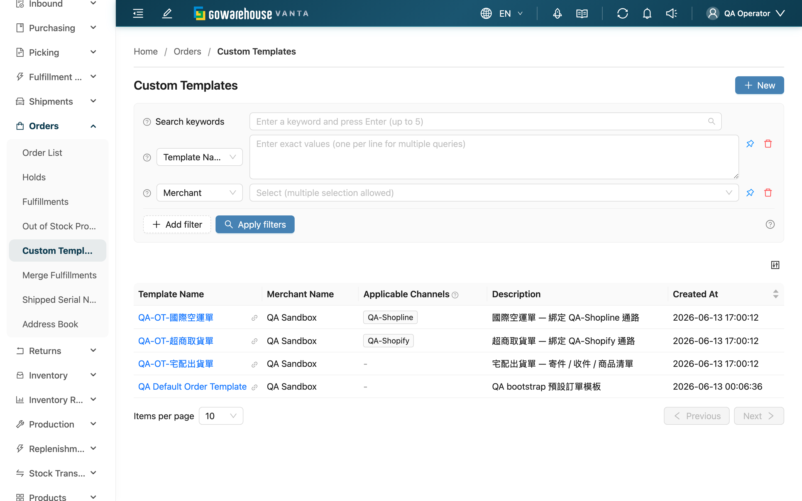Click help icon beside Template Name filter
This screenshot has height=501, width=802.
point(147,157)
